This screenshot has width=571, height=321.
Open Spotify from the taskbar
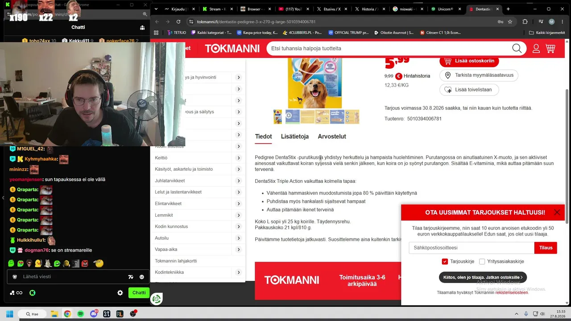[80, 314]
